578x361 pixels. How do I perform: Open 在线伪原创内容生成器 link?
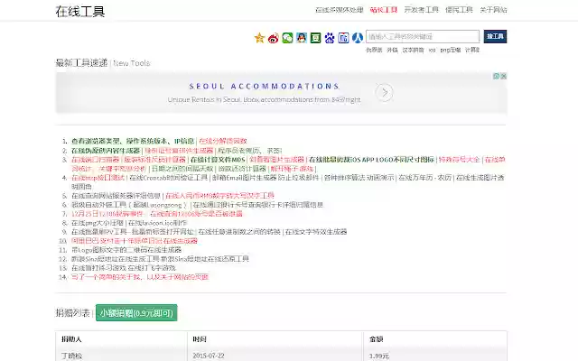pos(106,151)
